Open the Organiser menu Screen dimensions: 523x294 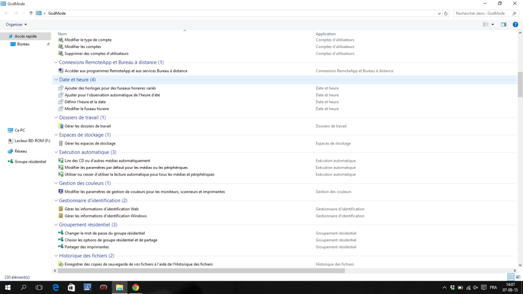tap(16, 24)
